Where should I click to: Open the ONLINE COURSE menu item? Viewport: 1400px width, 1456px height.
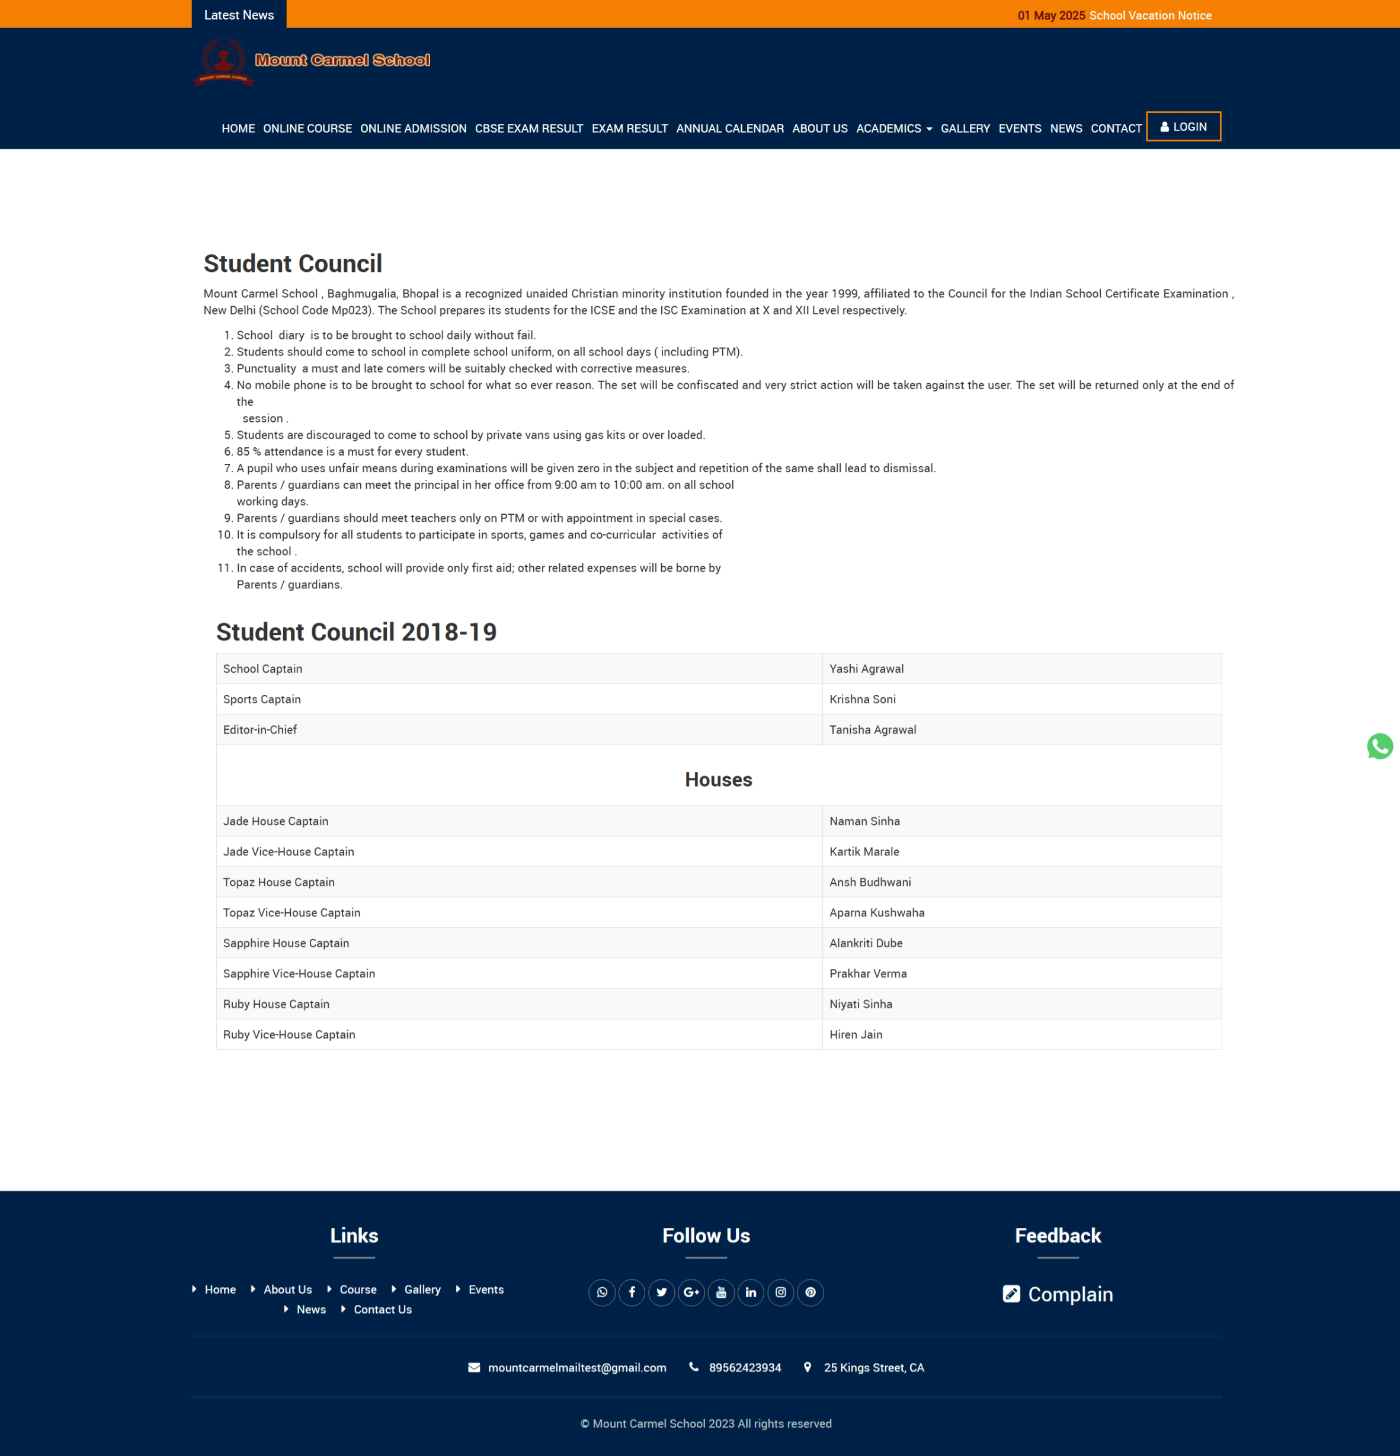[x=307, y=129]
